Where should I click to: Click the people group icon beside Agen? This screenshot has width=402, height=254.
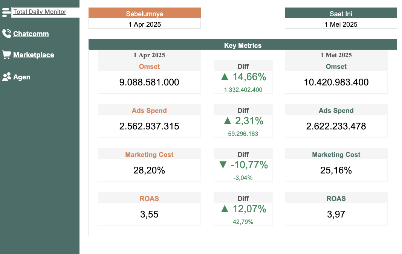(6, 77)
